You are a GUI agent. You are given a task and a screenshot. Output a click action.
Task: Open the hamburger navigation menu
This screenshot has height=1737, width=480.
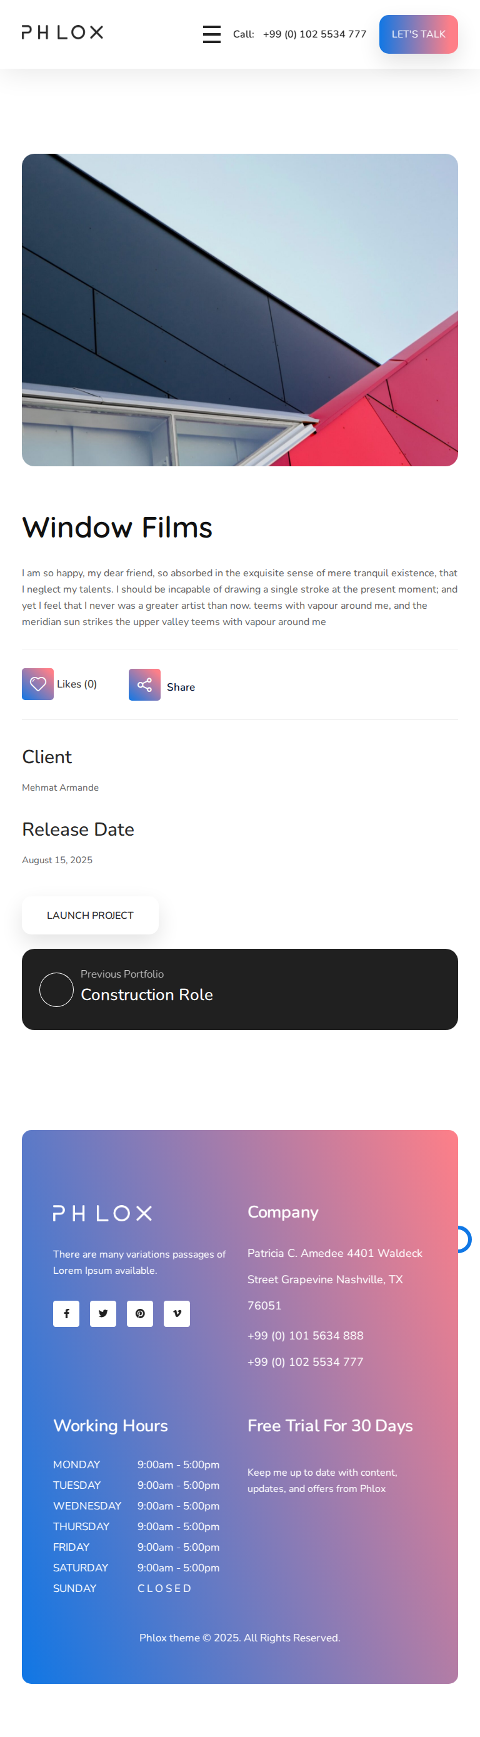tap(212, 34)
